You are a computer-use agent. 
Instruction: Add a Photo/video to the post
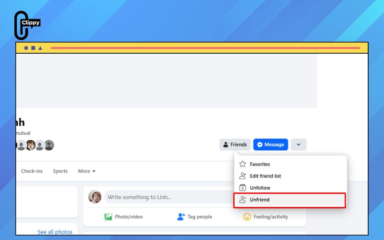(x=123, y=217)
